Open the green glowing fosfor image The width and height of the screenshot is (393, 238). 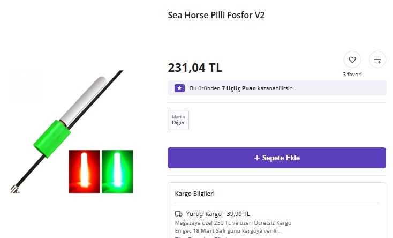click(117, 171)
